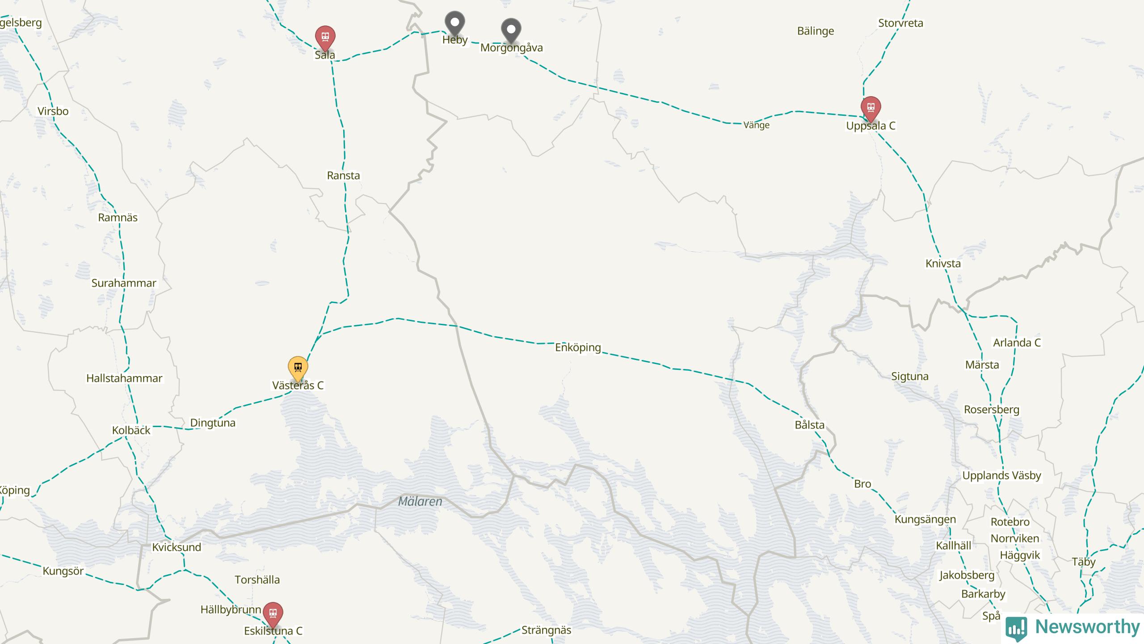Select the Hallstahammar town label

(124, 378)
